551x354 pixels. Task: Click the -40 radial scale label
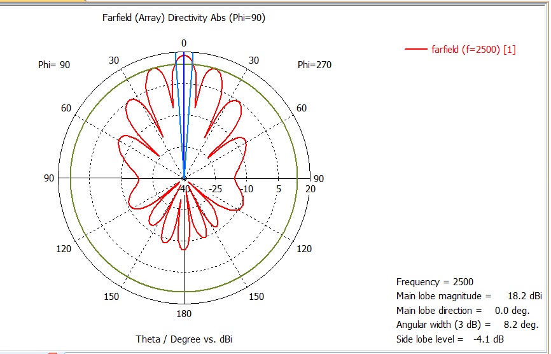[x=184, y=189]
